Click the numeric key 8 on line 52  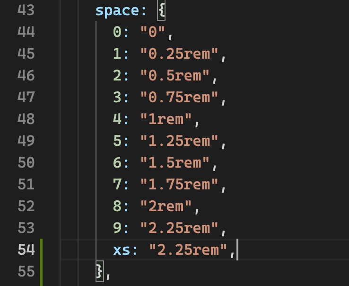[x=117, y=206]
